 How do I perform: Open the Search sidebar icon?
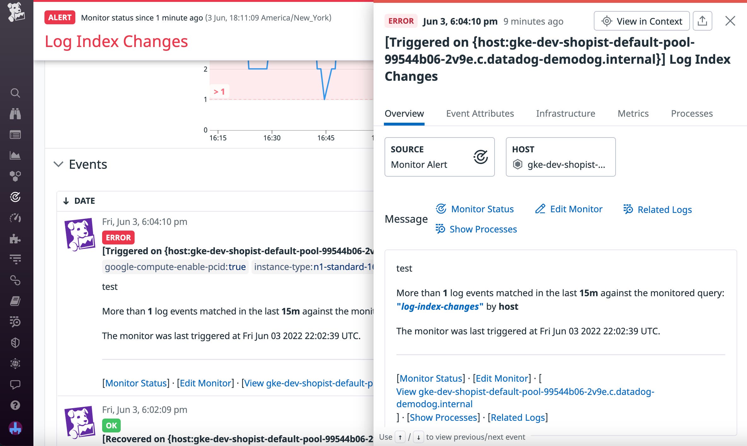pyautogui.click(x=15, y=93)
